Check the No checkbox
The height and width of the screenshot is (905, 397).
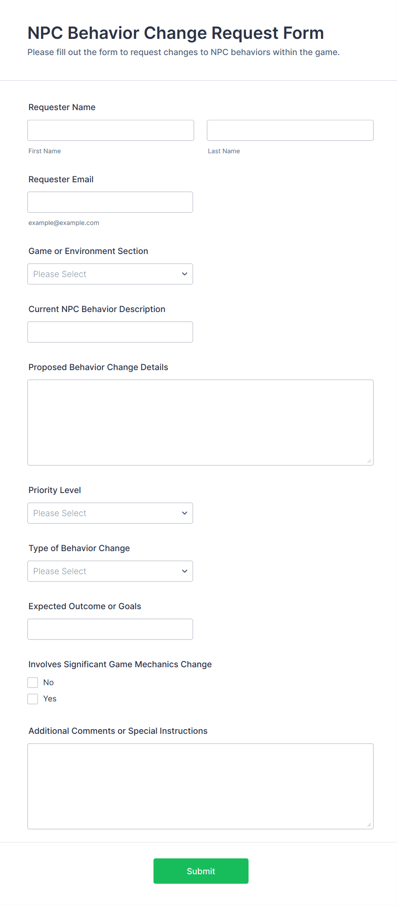pos(33,683)
